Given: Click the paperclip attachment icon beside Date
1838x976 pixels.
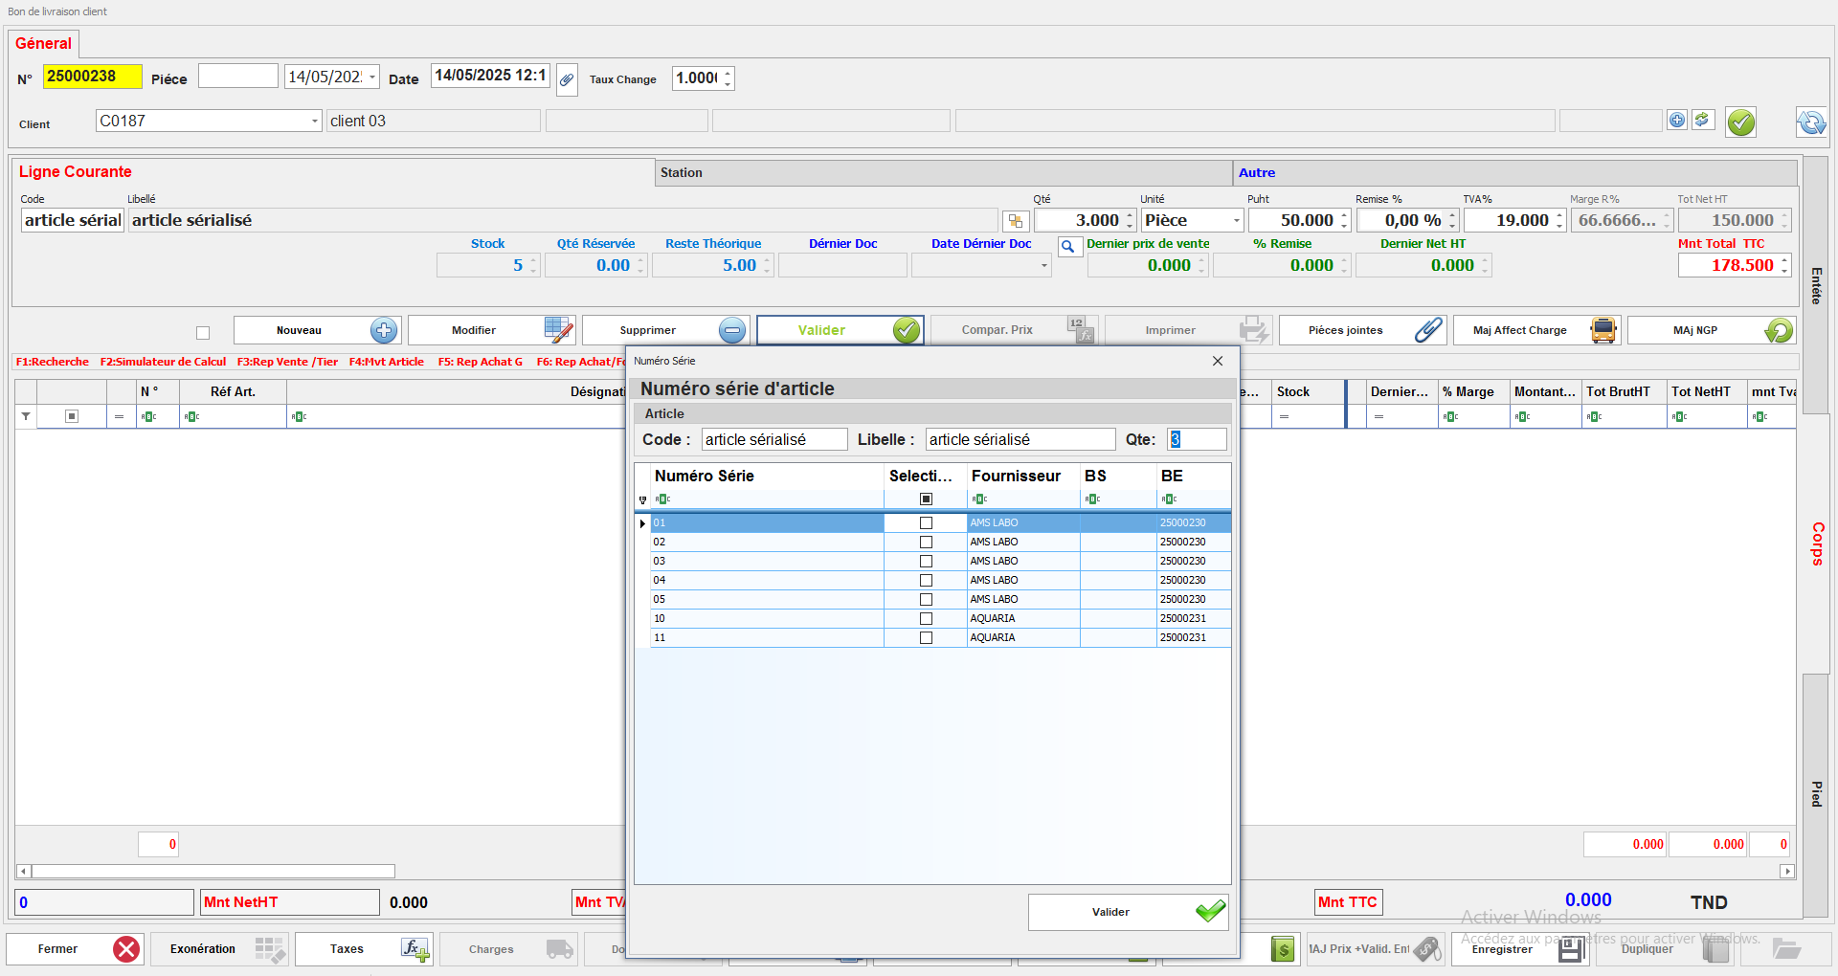Looking at the screenshot, I should (567, 79).
